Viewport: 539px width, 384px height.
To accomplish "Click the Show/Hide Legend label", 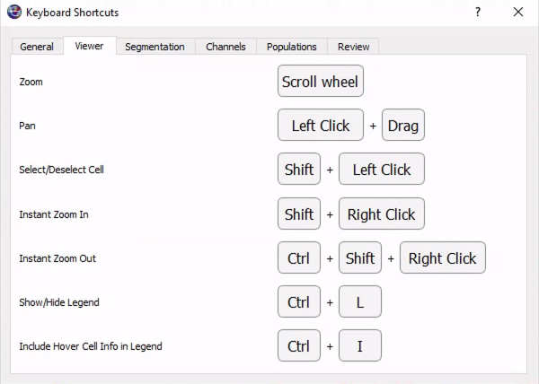I will (x=59, y=302).
